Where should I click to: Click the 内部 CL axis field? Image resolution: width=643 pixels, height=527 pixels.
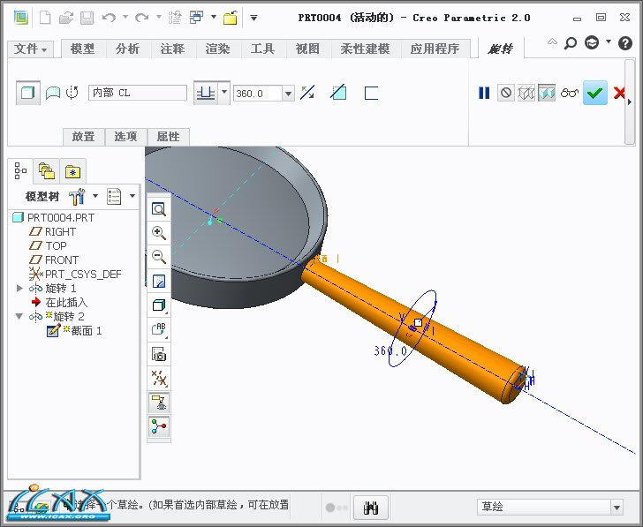pyautogui.click(x=137, y=93)
